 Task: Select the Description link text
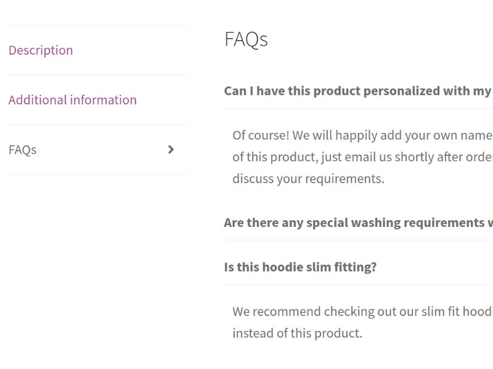coord(41,50)
